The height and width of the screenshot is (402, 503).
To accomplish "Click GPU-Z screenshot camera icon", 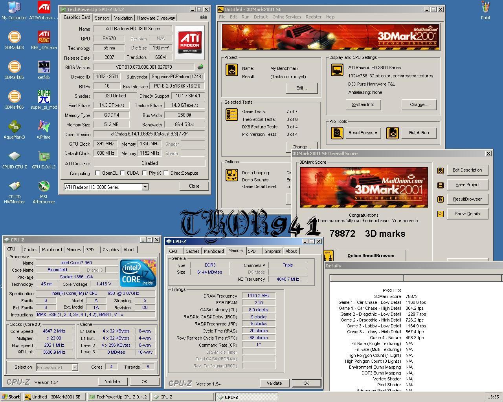I will click(x=203, y=17).
